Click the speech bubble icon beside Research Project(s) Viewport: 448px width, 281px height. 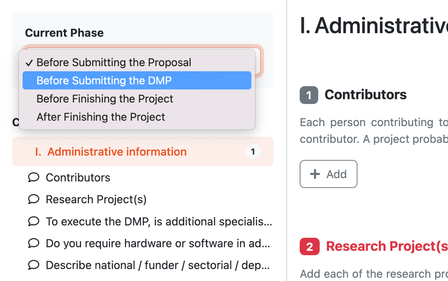point(34,199)
